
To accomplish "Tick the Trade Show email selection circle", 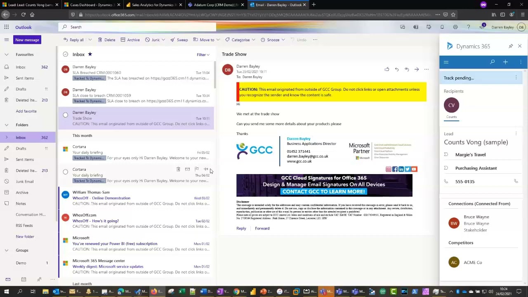I will 65,115.
